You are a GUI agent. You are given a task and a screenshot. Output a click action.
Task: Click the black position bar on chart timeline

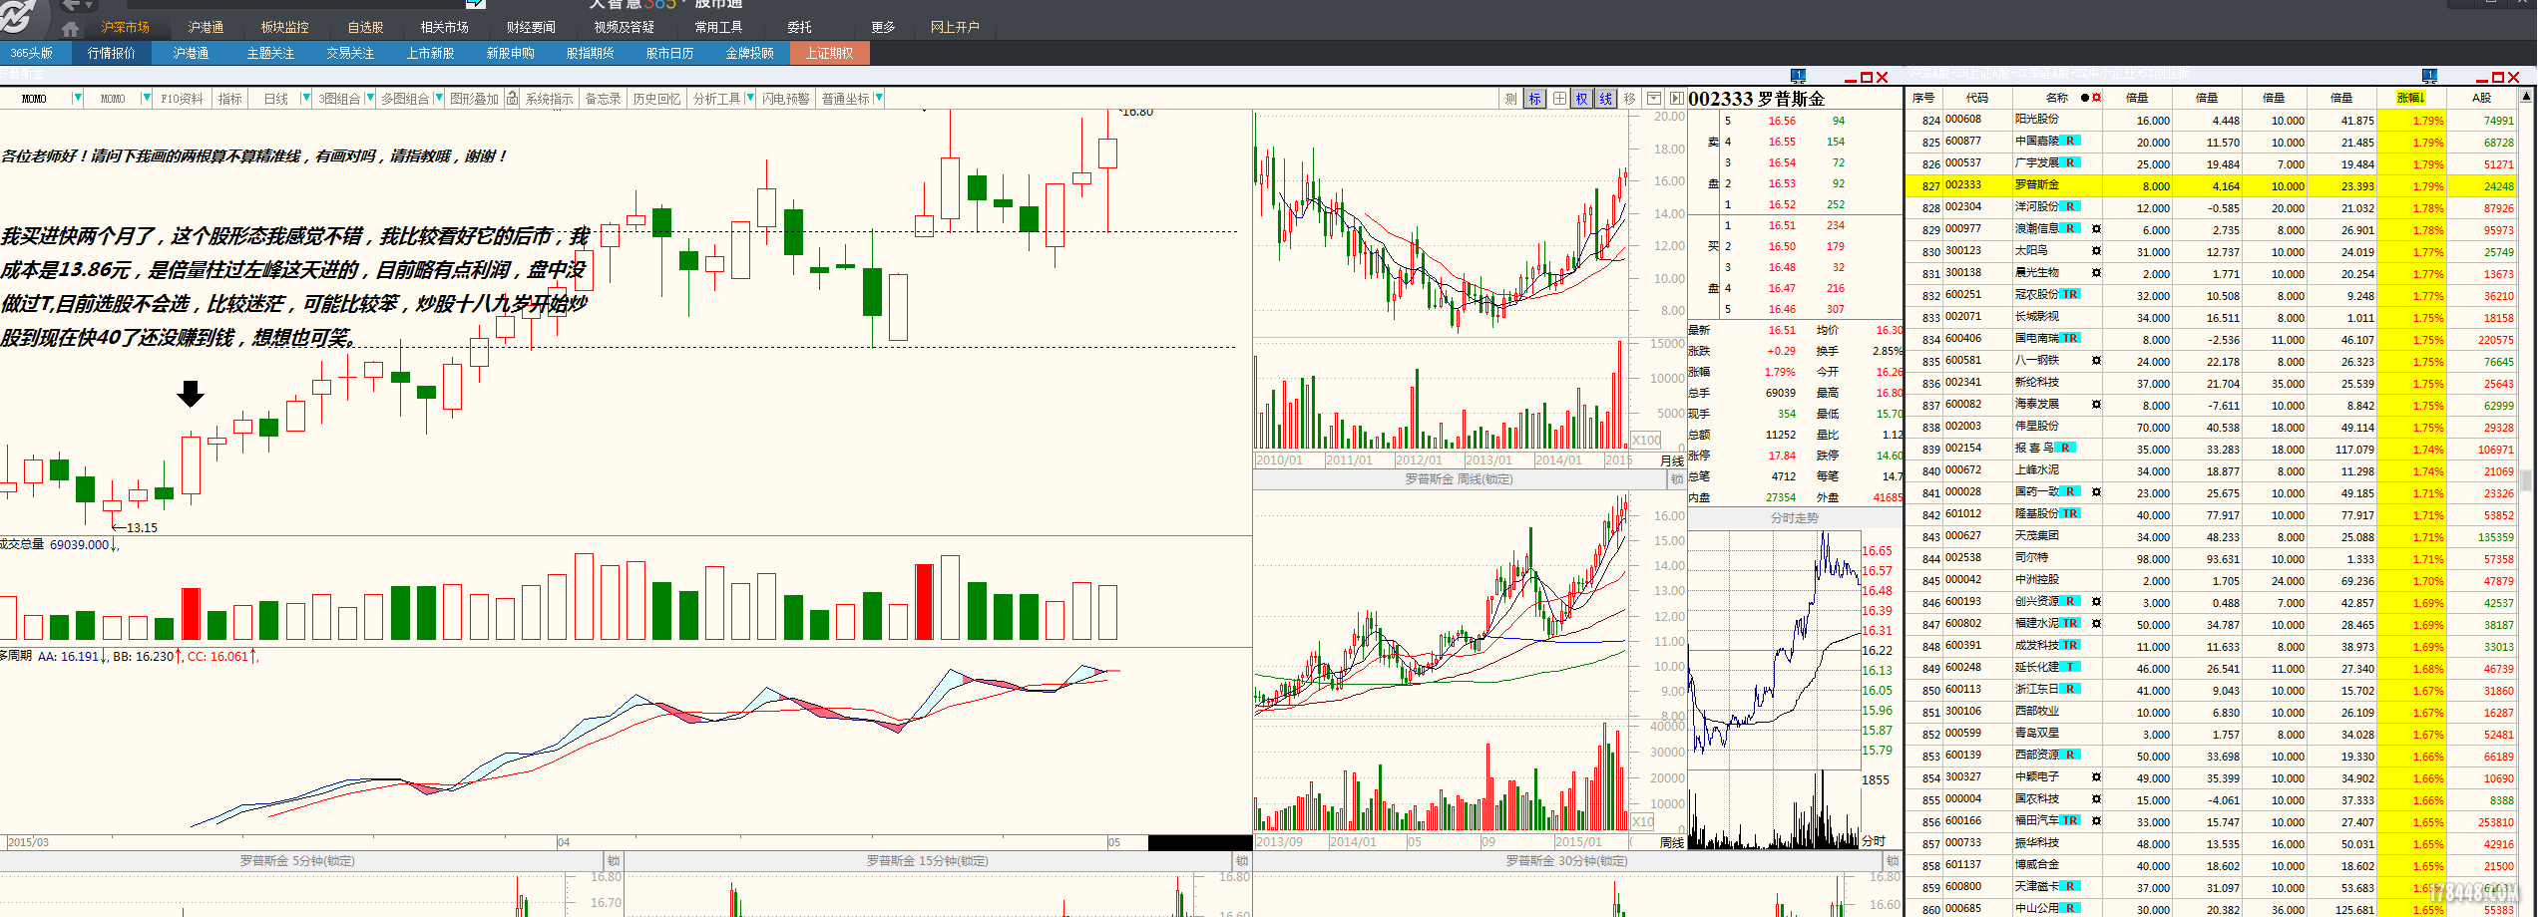coord(1199,843)
